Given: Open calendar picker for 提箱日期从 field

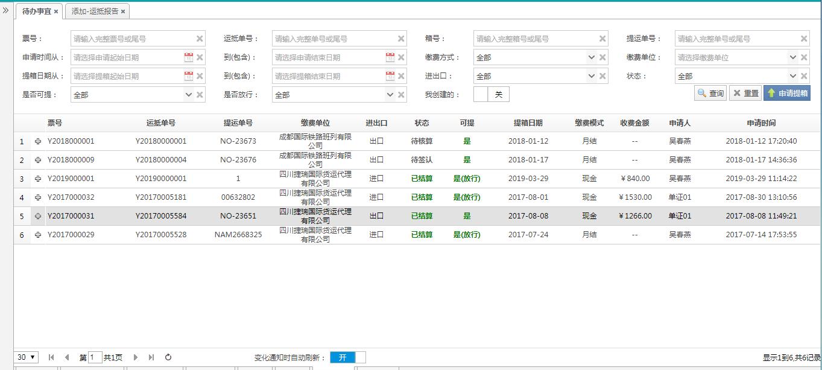Looking at the screenshot, I should [x=188, y=76].
